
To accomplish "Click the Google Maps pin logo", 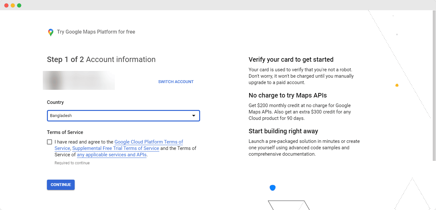I will [50, 32].
